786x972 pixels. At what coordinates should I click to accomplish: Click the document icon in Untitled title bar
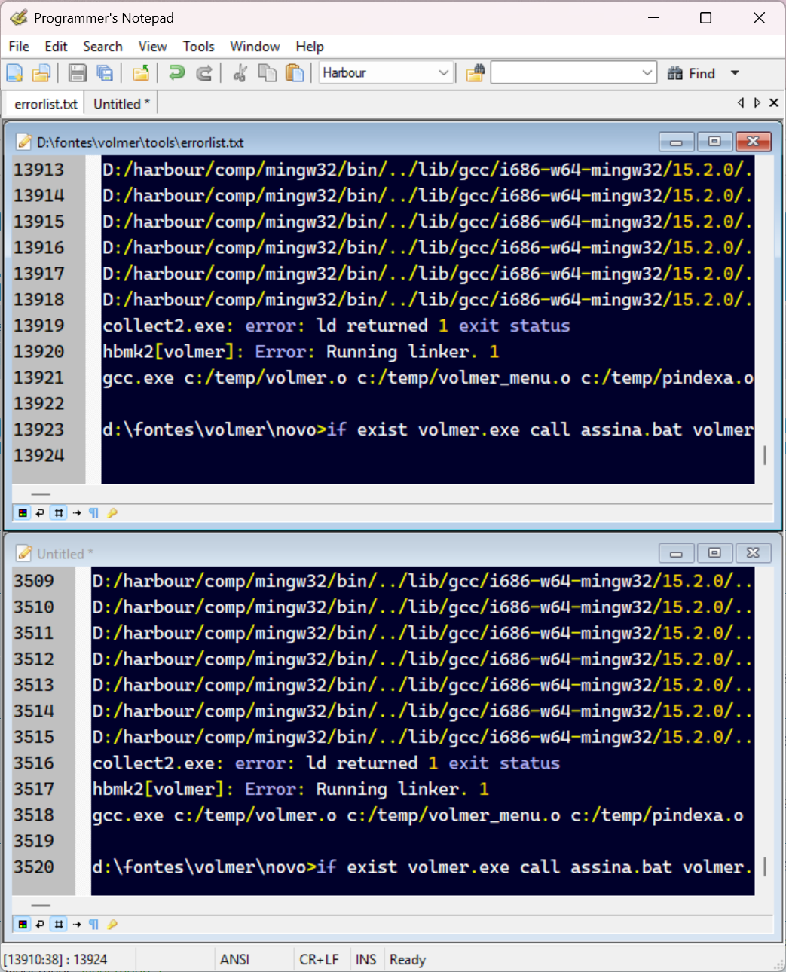coord(24,553)
